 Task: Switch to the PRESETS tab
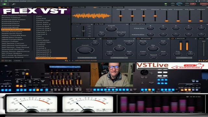click(45, 7)
